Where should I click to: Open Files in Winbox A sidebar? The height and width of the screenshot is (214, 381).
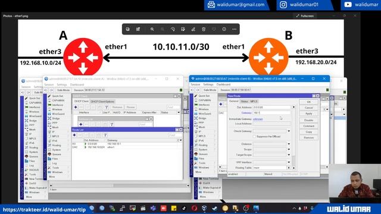point(55,159)
